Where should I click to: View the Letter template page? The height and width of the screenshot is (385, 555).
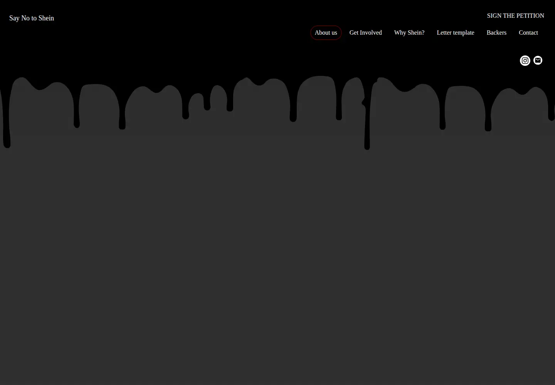(456, 33)
